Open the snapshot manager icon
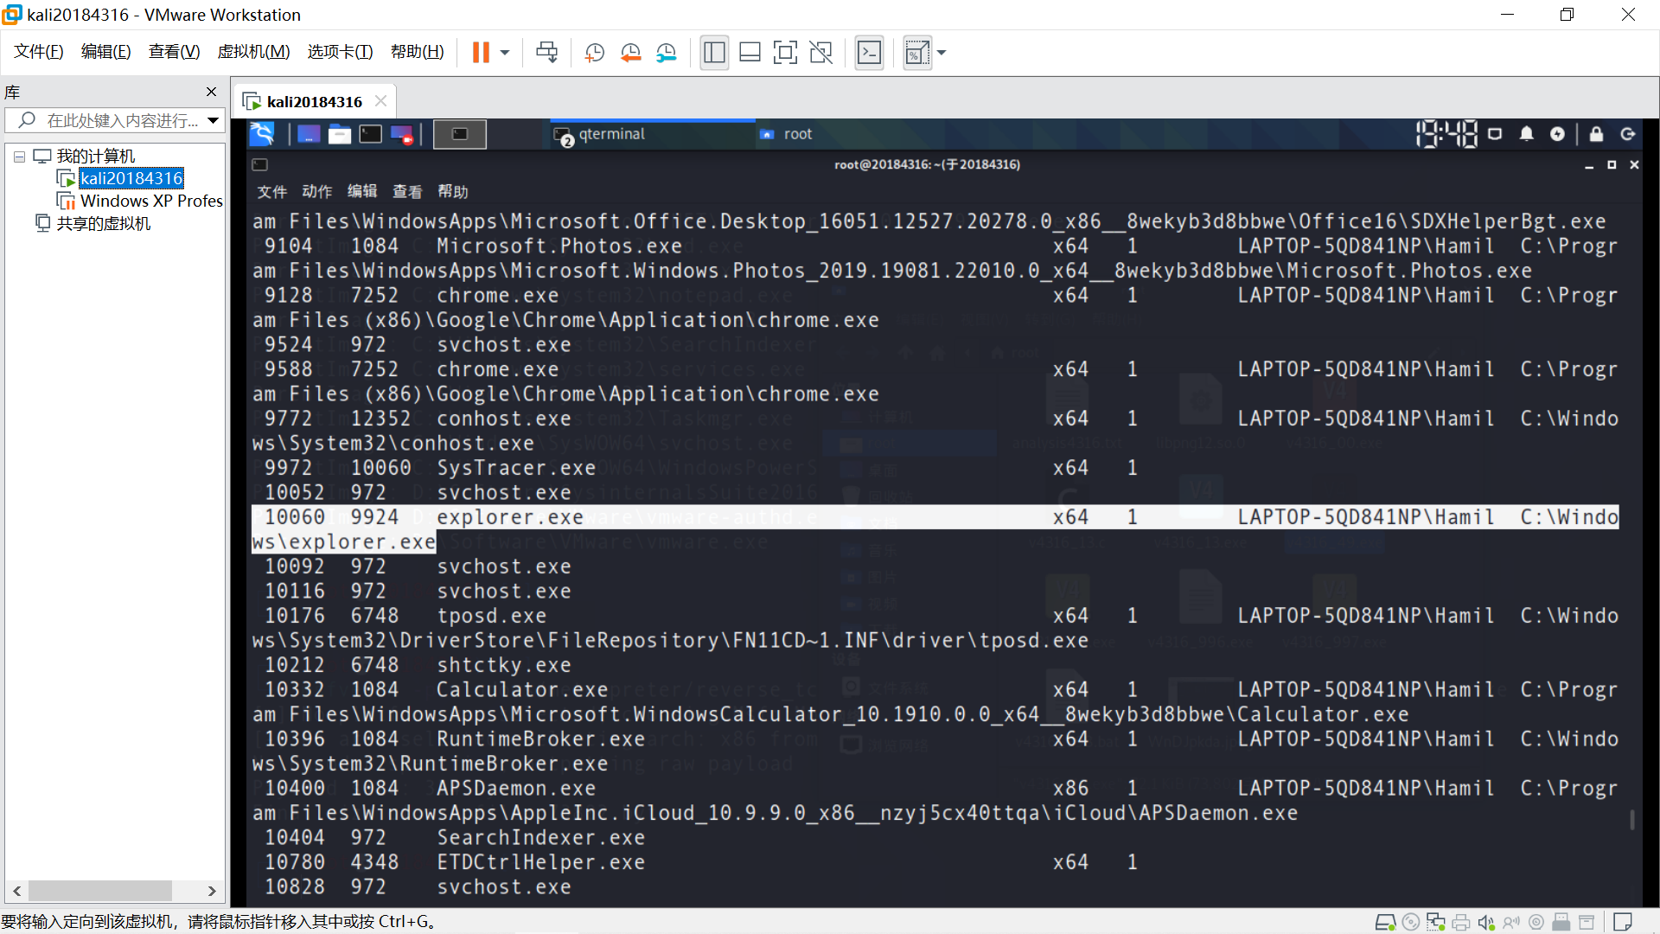Viewport: 1660px width, 934px height. (666, 53)
